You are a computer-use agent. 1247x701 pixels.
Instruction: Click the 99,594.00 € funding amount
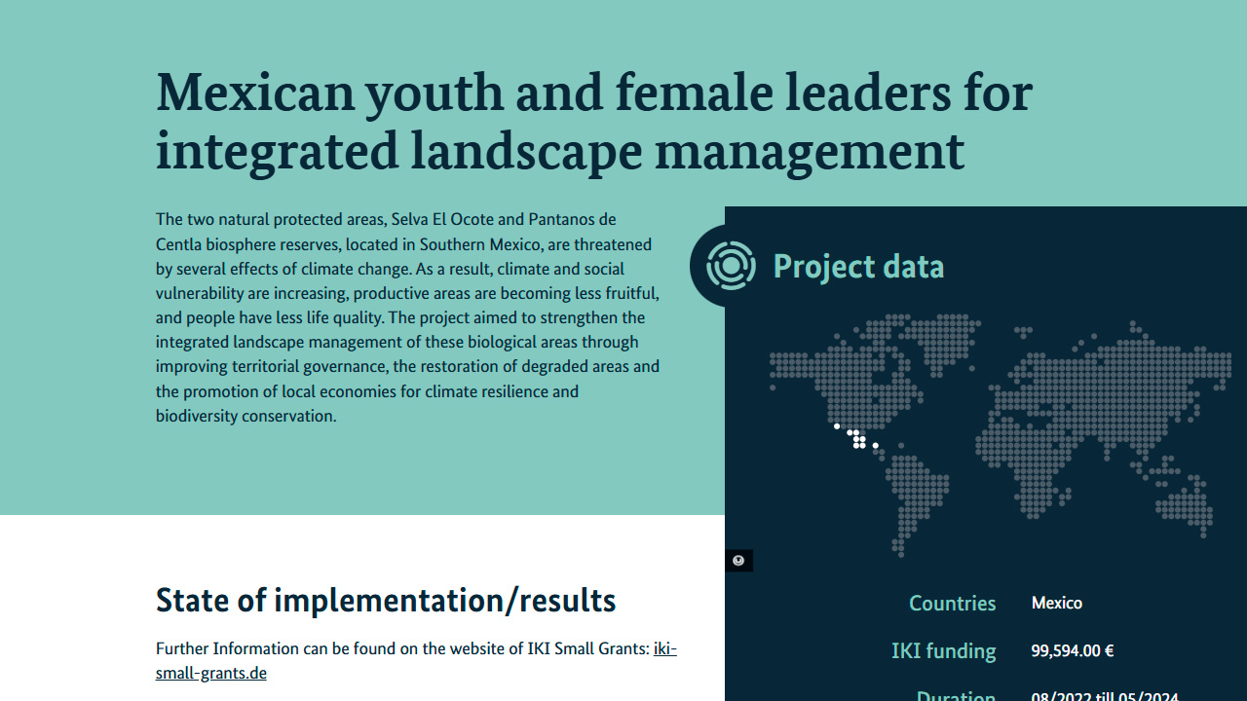[x=1072, y=650]
